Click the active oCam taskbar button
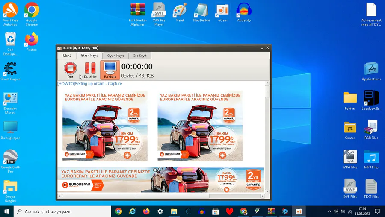385x217 pixels. point(299,211)
